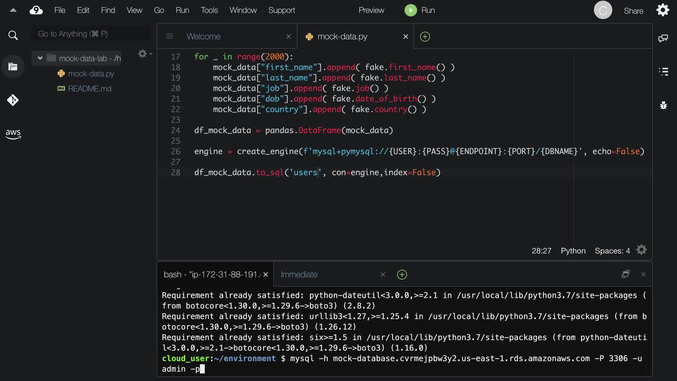Open editor status bar settings gear

pyautogui.click(x=641, y=250)
